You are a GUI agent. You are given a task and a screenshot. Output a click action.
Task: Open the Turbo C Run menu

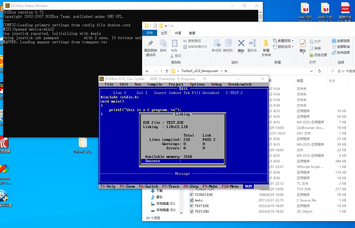pyautogui.click(x=138, y=85)
